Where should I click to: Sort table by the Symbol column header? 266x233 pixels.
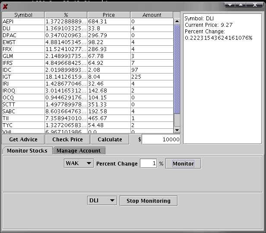[x=23, y=15]
